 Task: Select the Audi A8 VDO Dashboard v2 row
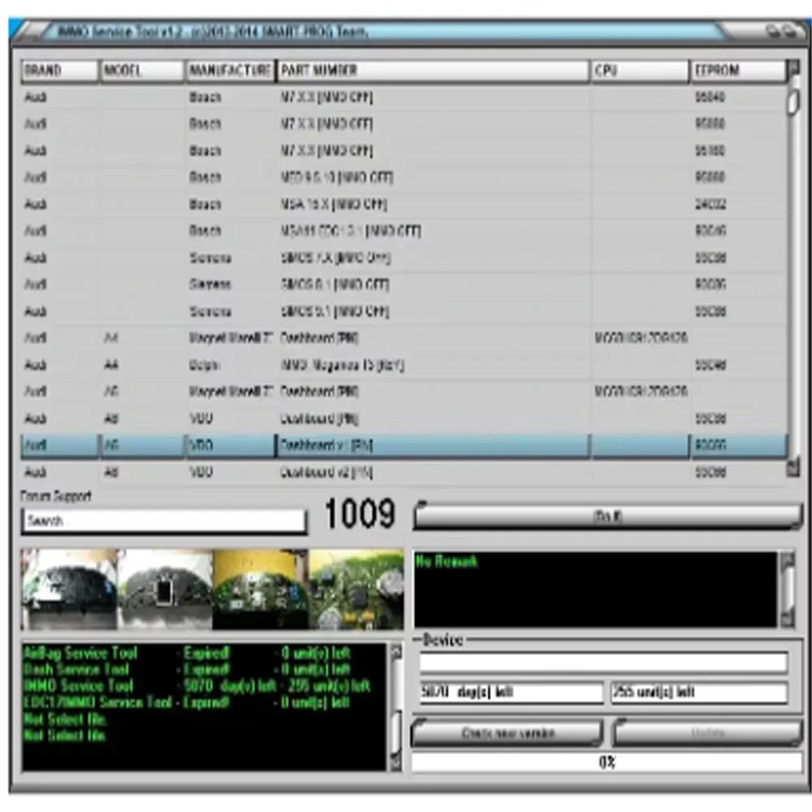(404, 472)
